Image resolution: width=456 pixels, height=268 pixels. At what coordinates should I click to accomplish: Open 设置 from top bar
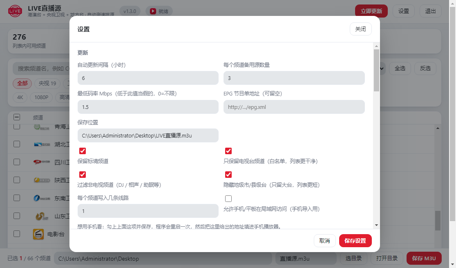pyautogui.click(x=404, y=11)
